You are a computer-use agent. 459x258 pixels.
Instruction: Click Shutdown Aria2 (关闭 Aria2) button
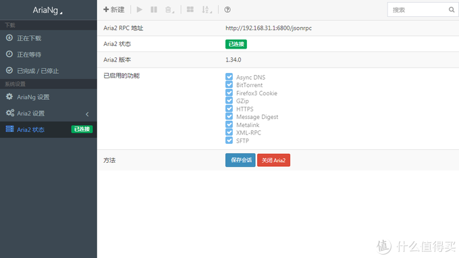click(x=273, y=160)
